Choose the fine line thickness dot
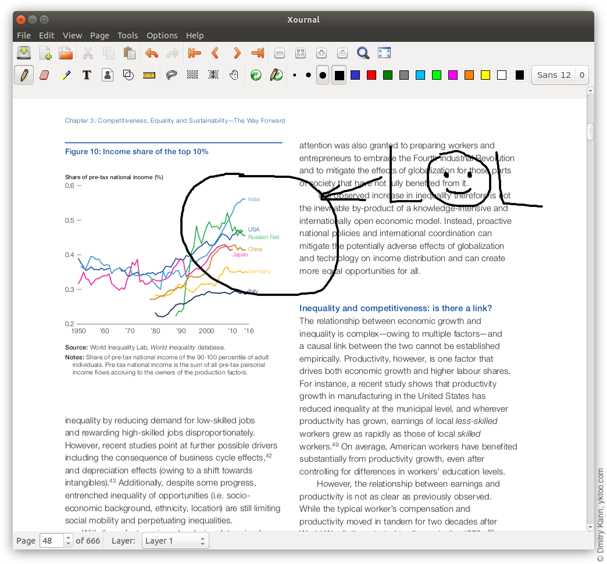 tap(295, 75)
